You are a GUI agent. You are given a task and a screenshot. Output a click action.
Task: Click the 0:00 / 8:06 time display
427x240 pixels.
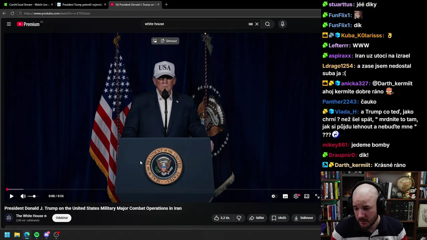pyautogui.click(x=56, y=196)
